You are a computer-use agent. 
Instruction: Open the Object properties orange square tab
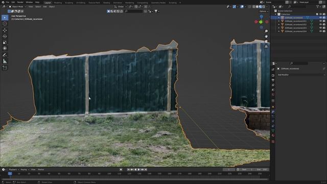pyautogui.click(x=273, y=107)
